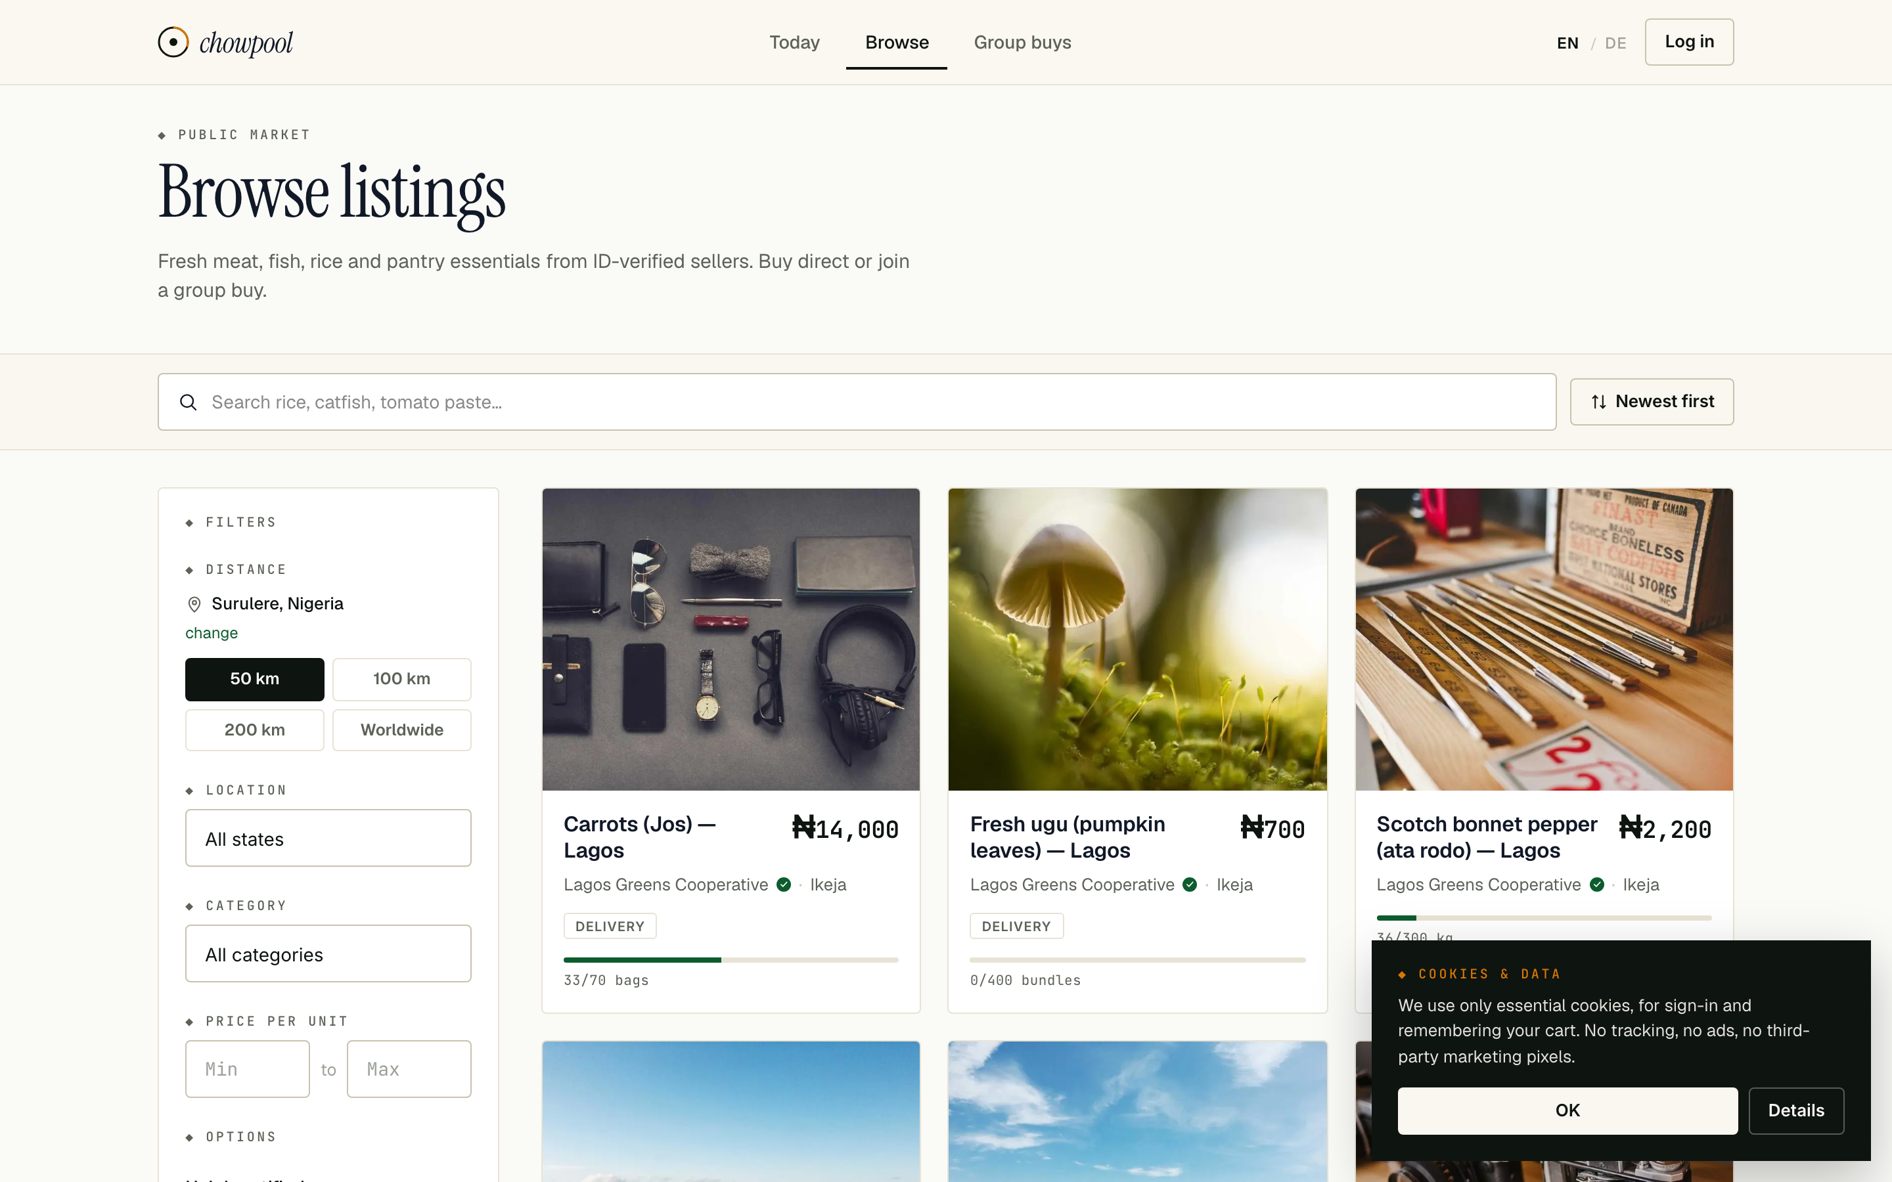Select the 50 km distance option
The image size is (1892, 1182).
click(x=254, y=678)
